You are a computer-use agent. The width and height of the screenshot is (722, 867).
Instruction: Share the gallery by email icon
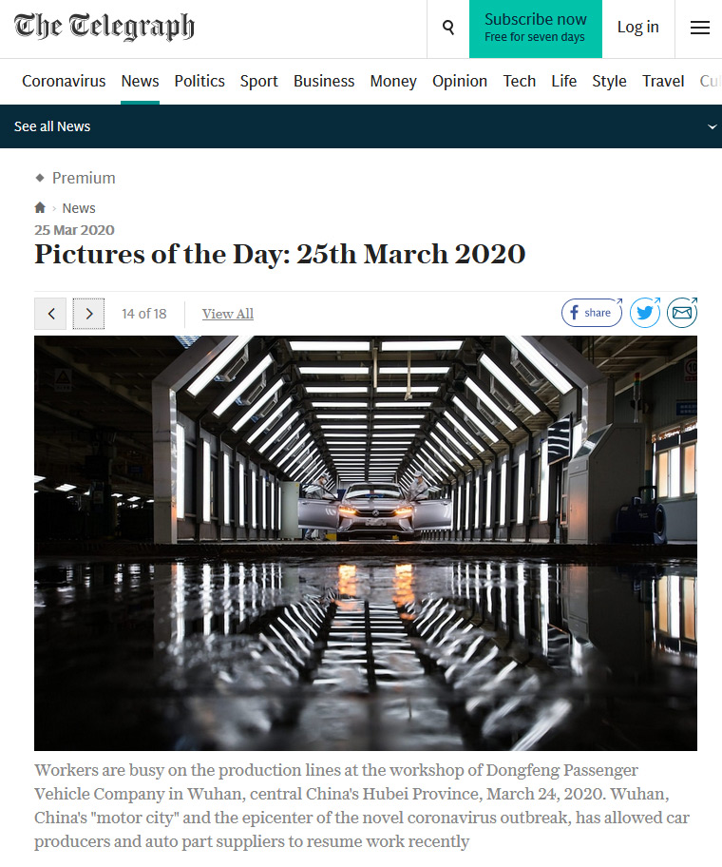click(682, 313)
